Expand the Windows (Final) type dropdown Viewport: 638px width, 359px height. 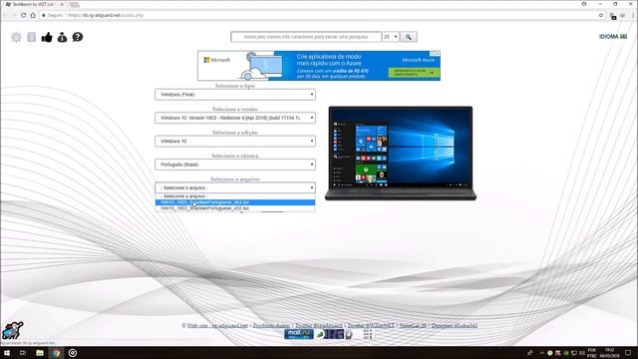235,95
